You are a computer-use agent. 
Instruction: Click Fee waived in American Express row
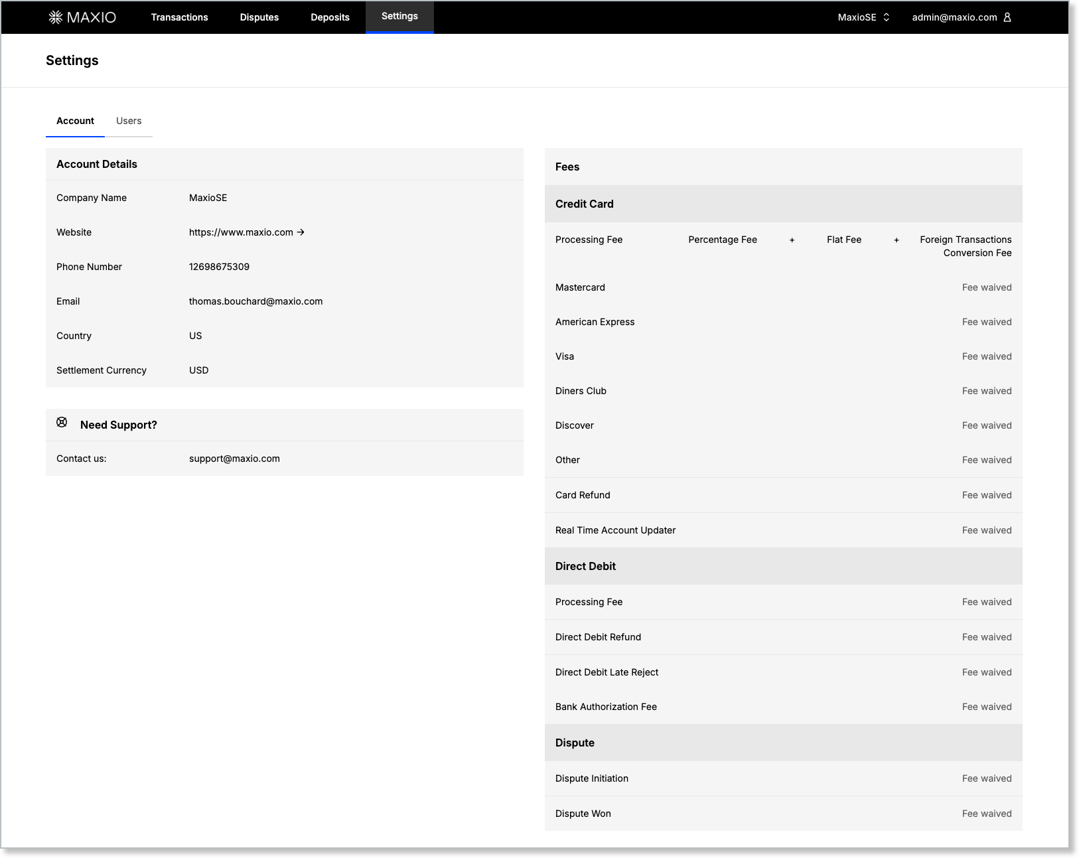[x=987, y=322]
